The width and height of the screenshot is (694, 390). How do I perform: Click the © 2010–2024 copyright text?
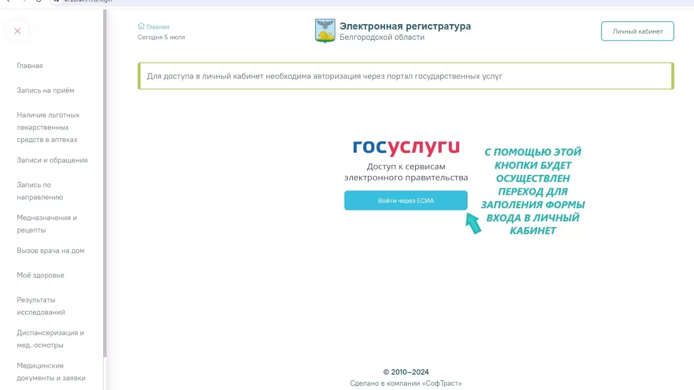[406, 372]
